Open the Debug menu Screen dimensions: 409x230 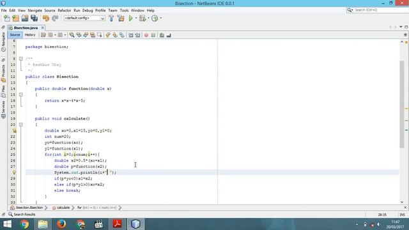pyautogui.click(x=88, y=10)
